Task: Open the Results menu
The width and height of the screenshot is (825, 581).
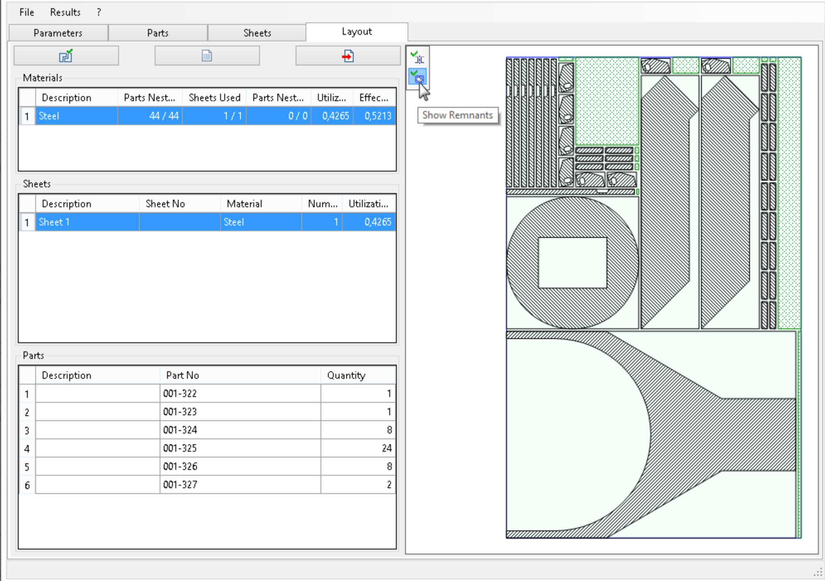Action: (65, 12)
